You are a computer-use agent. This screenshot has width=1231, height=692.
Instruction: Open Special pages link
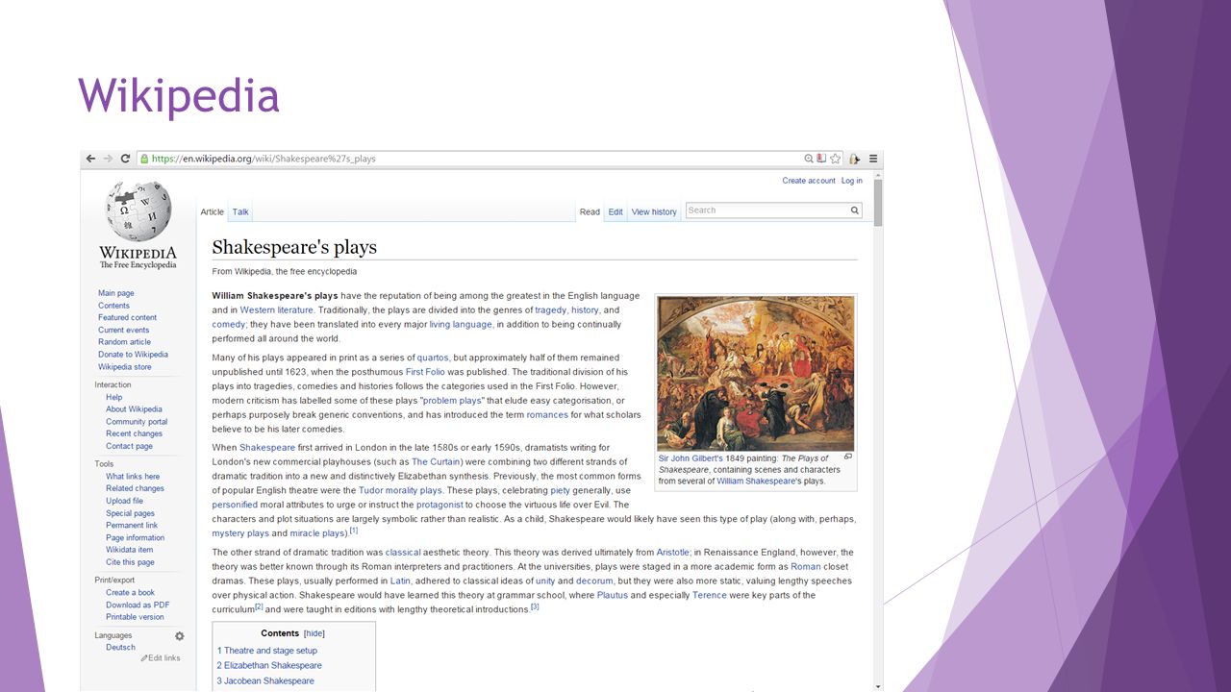pyautogui.click(x=130, y=513)
